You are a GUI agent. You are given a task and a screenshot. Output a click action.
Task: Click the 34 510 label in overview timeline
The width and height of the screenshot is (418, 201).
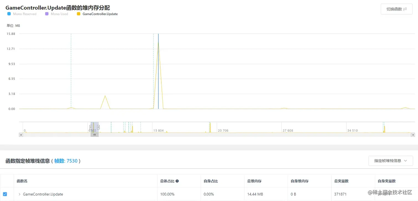pos(352,130)
